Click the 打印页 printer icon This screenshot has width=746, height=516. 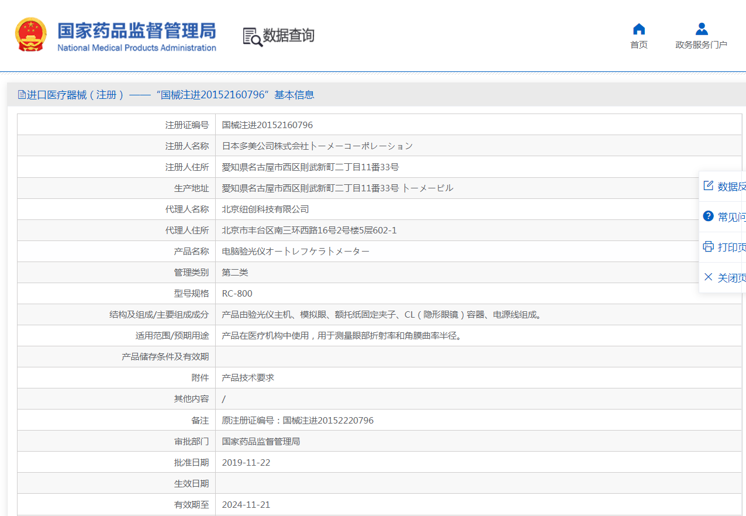coord(708,246)
